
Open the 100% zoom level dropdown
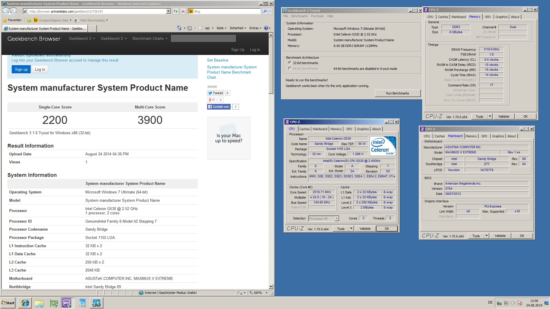[x=266, y=293]
